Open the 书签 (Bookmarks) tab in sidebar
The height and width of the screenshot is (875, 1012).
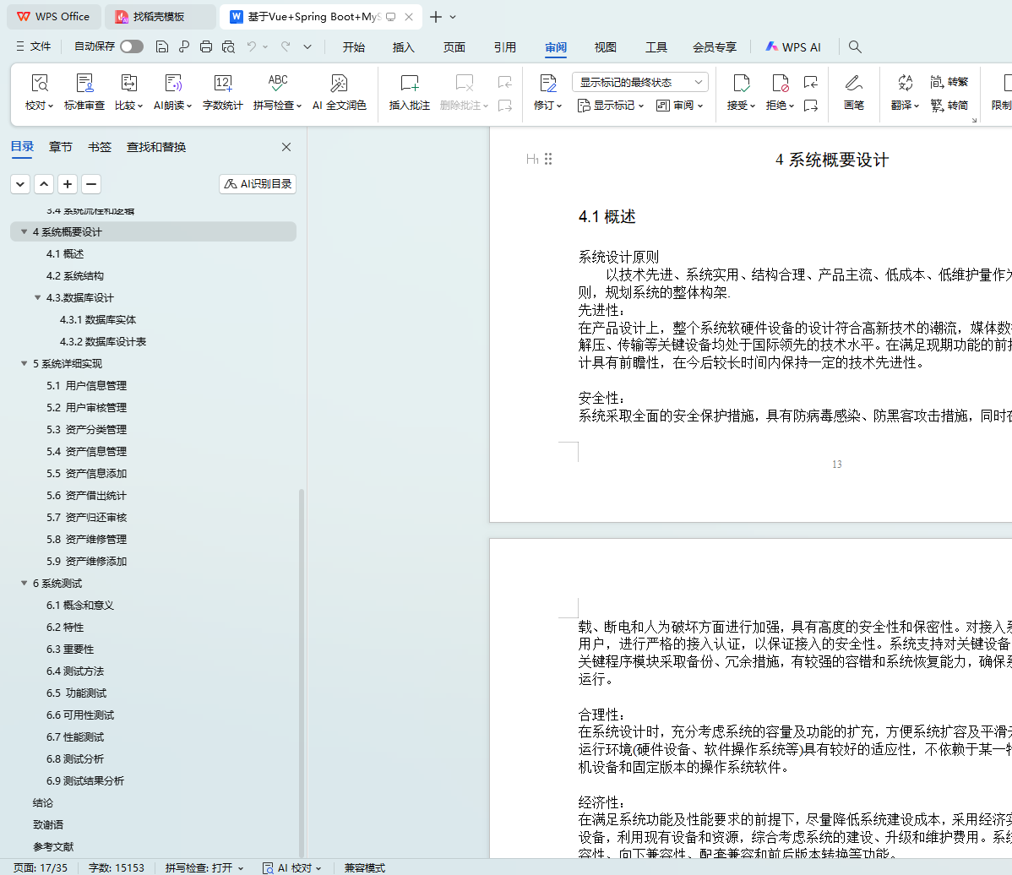tap(100, 147)
